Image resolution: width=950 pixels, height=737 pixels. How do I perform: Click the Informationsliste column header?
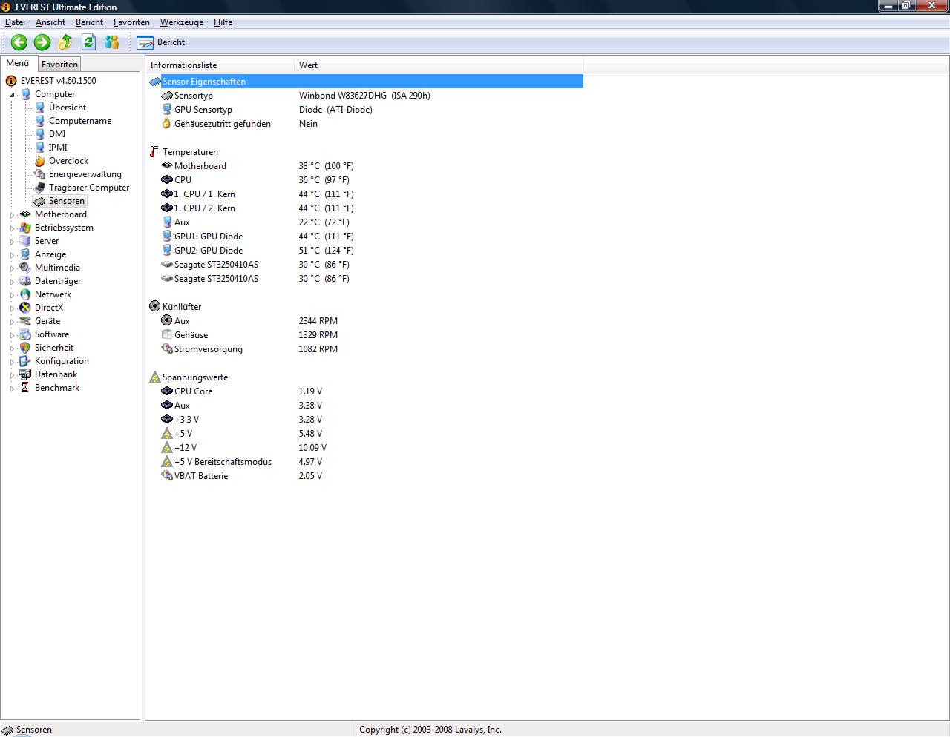pos(220,65)
